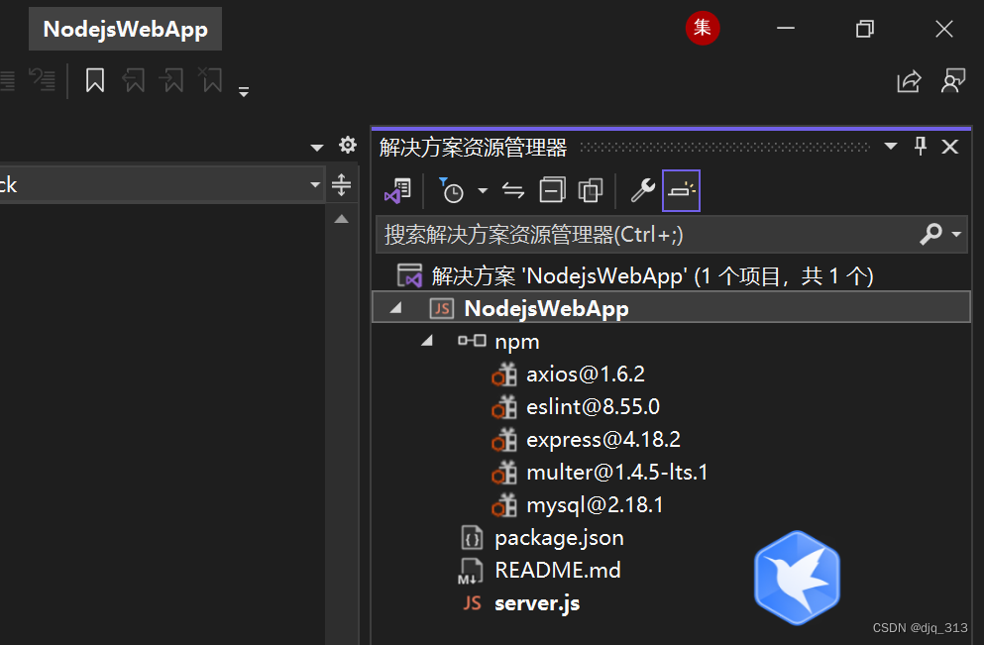Collapse the NodejsWebApp project node
Image resolution: width=984 pixels, height=645 pixels.
[395, 308]
